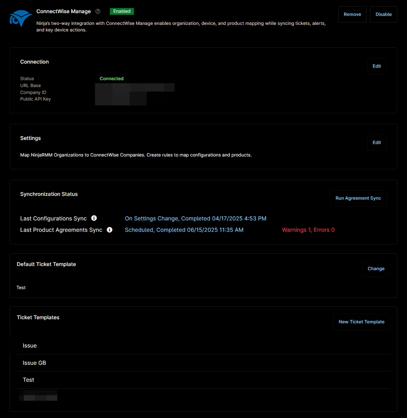Click the Ticket Templates heading

pyautogui.click(x=38, y=317)
